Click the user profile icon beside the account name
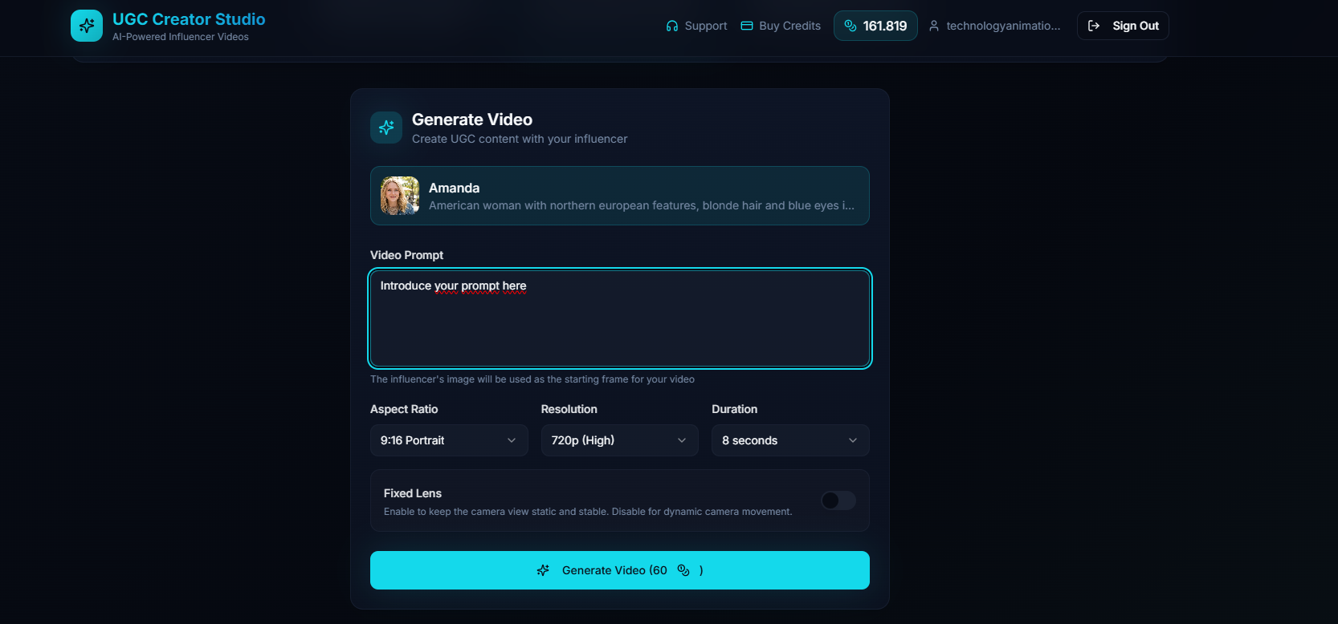Viewport: 1338px width, 624px height. (934, 26)
